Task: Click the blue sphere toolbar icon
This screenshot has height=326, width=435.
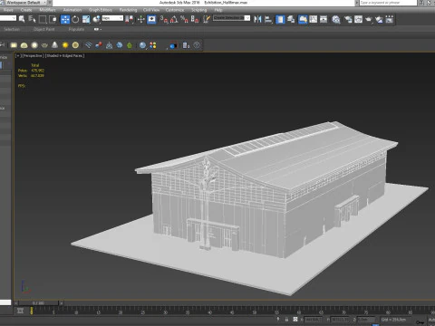Action: click(x=142, y=45)
